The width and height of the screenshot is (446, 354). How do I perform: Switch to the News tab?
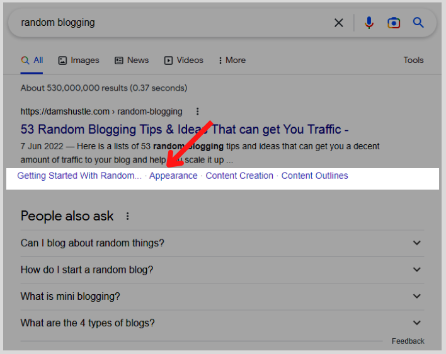click(132, 60)
